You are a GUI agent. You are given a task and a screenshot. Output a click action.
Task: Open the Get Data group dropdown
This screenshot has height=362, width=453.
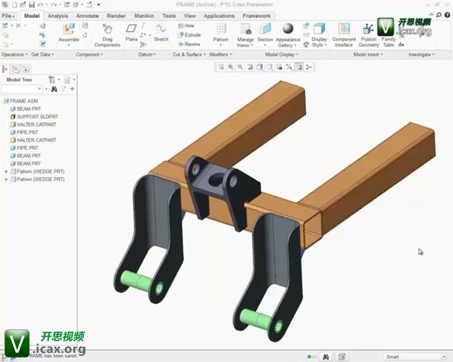(x=42, y=55)
